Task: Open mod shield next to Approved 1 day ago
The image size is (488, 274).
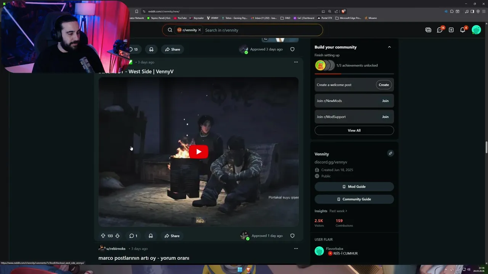Action: [292, 236]
